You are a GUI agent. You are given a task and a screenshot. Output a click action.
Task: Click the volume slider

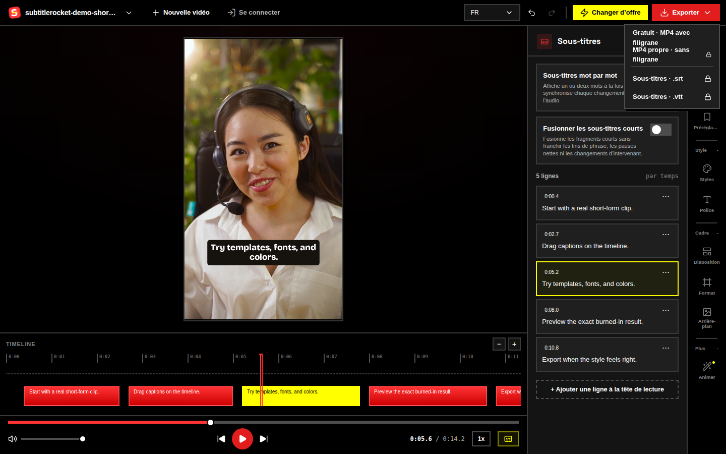tap(52, 439)
